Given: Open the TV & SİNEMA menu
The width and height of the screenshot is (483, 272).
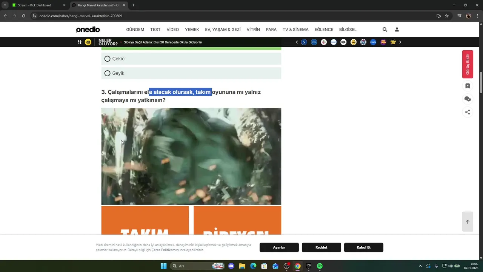Looking at the screenshot, I should coord(295,29).
